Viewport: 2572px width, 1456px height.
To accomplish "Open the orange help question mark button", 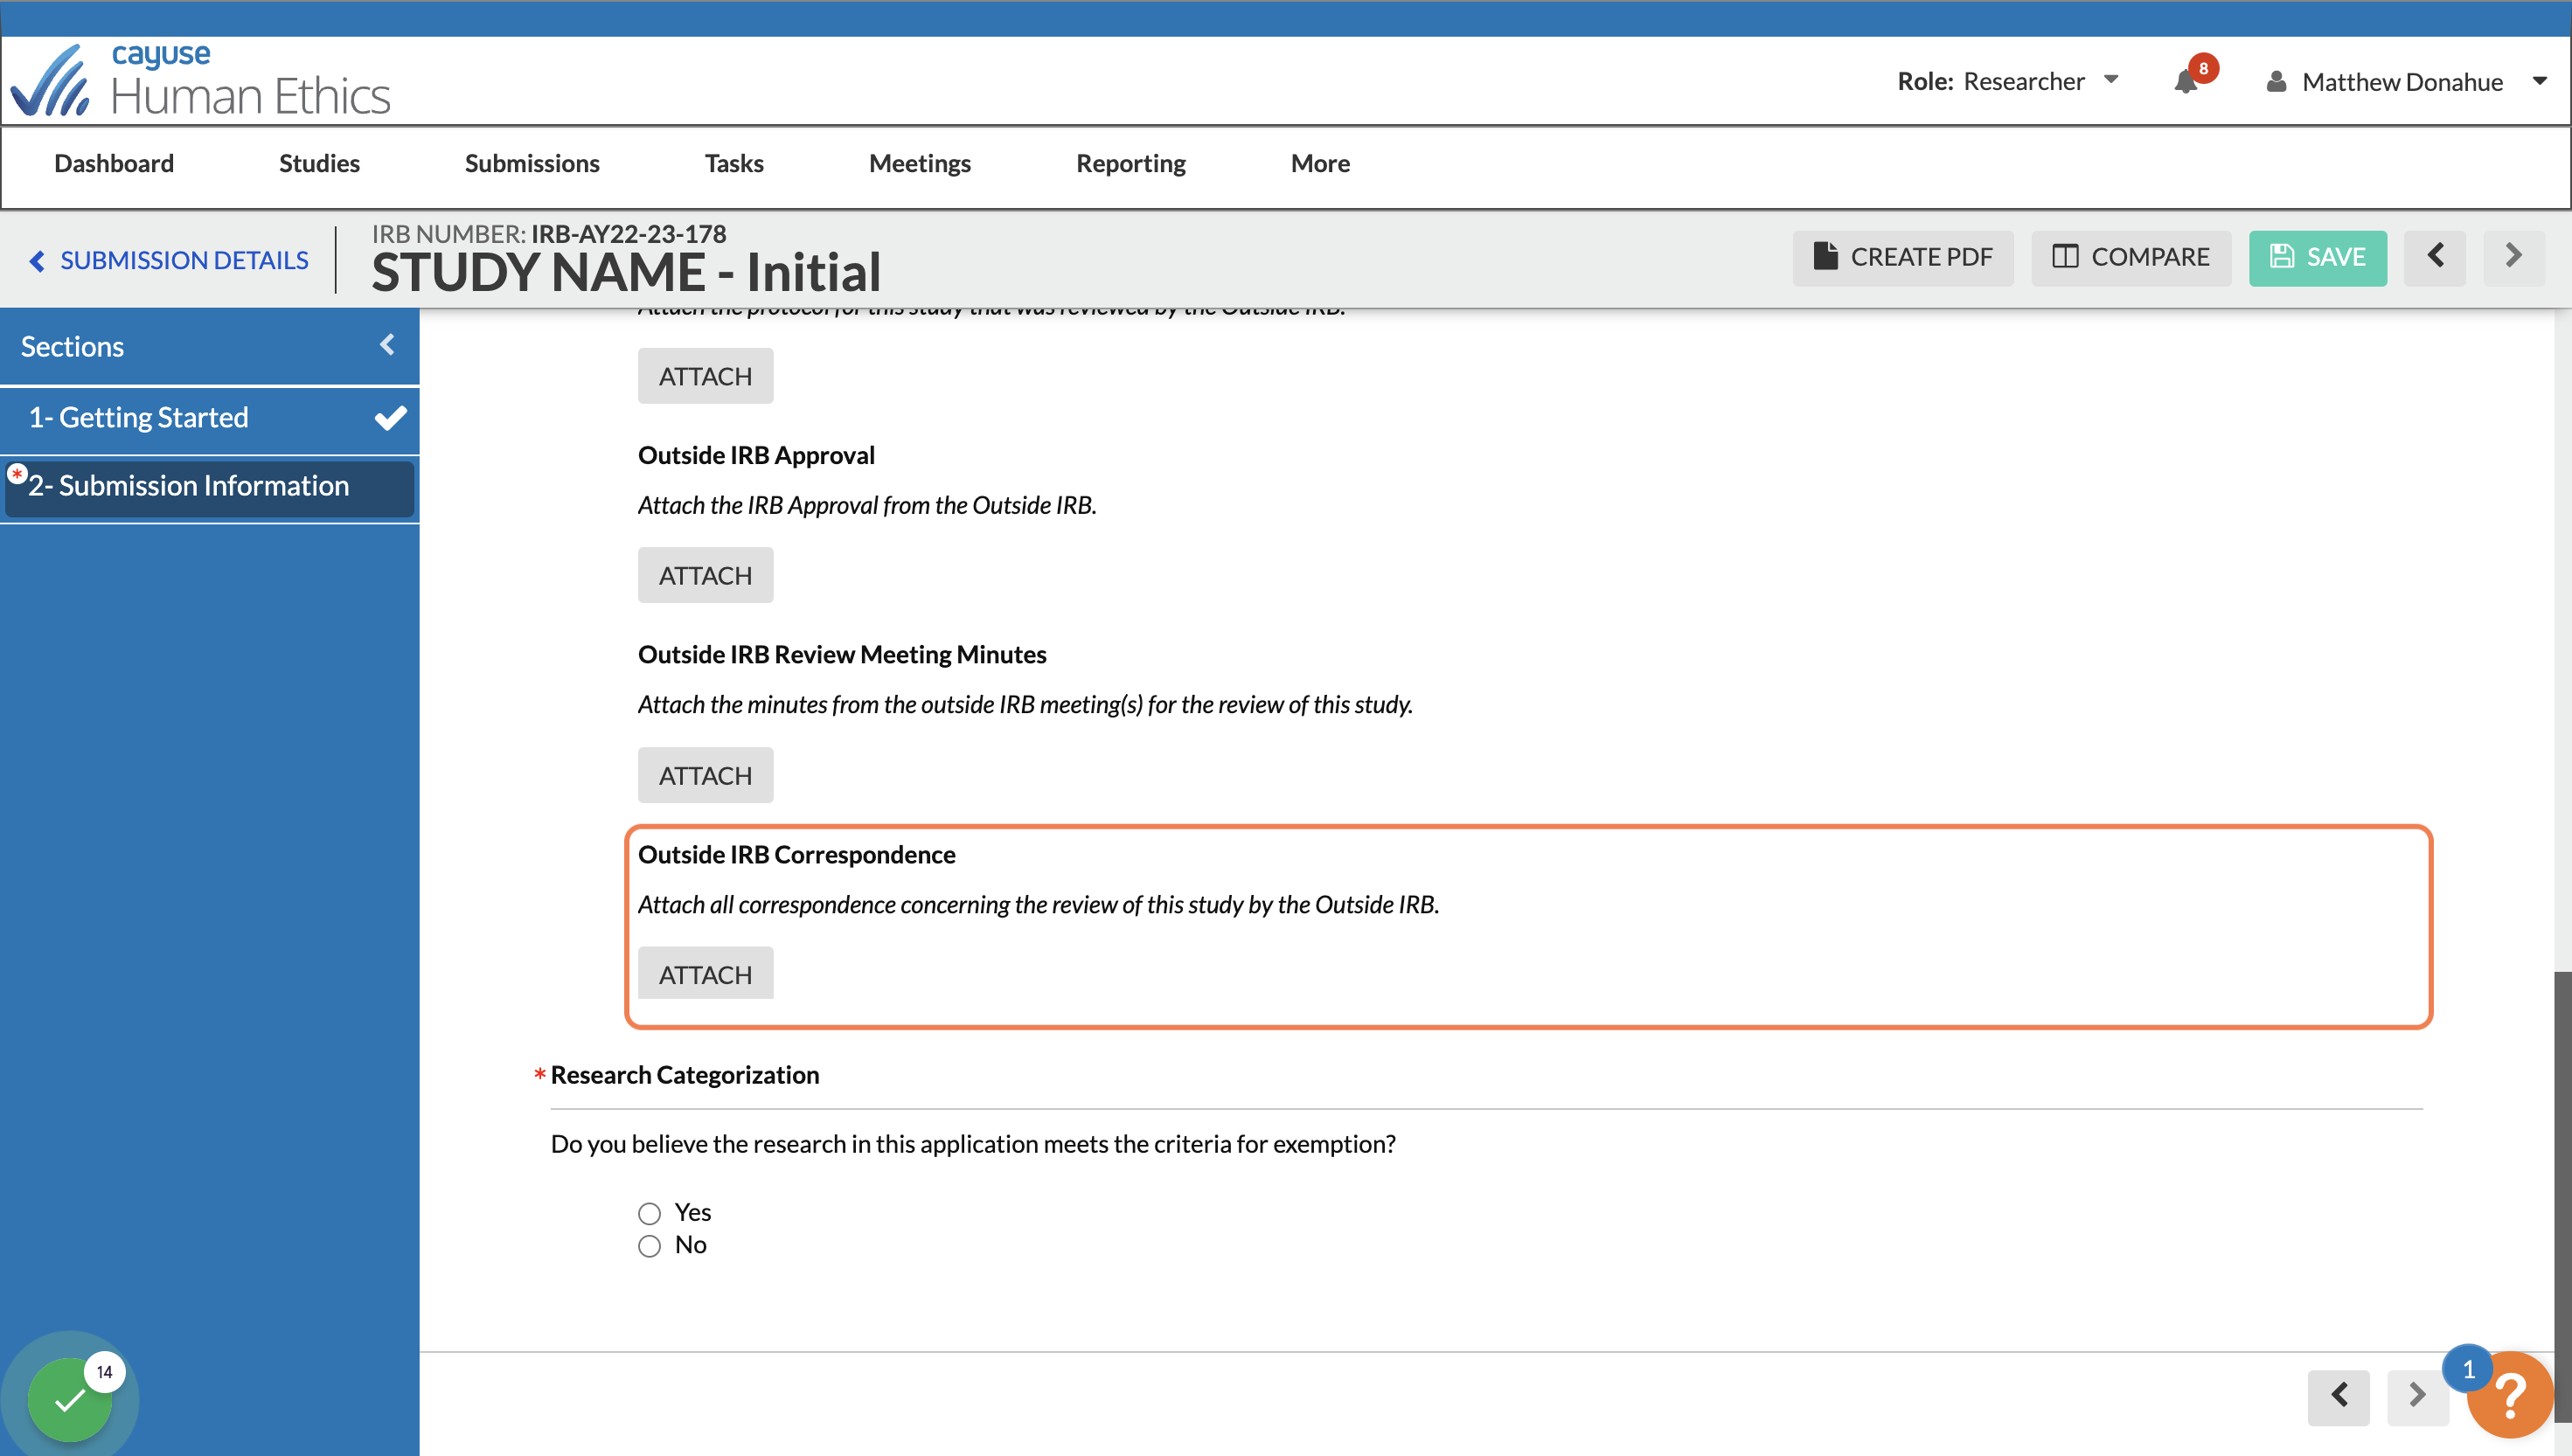I will [2510, 1394].
